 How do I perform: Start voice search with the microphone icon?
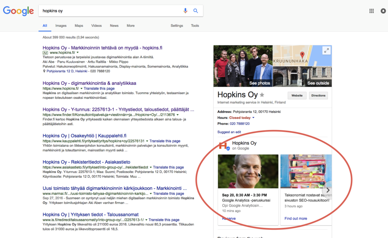point(185,11)
